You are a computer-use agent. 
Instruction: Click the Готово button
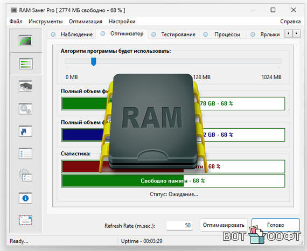click(275, 225)
